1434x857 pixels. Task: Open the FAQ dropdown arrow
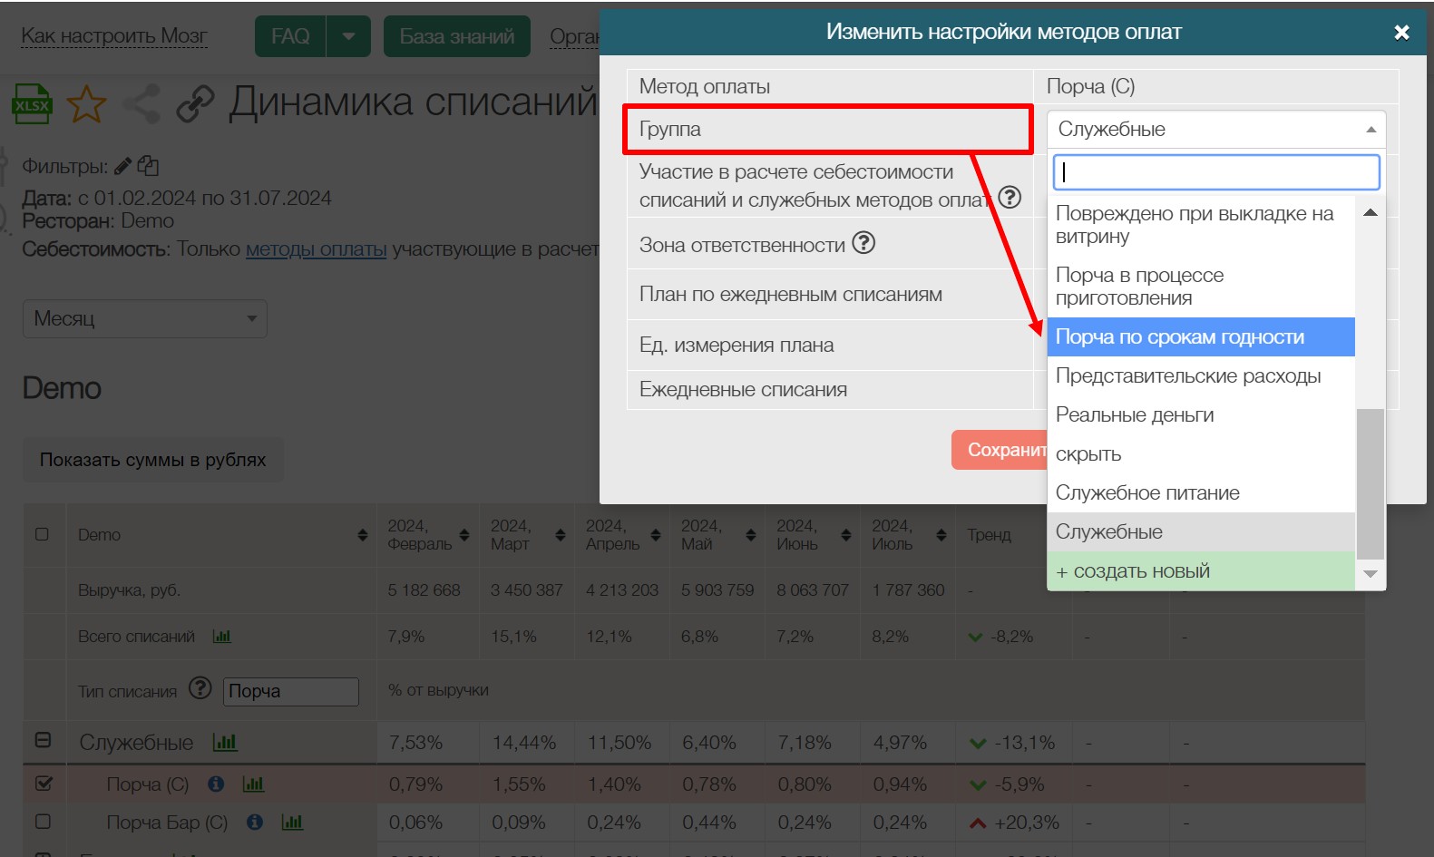tap(348, 36)
